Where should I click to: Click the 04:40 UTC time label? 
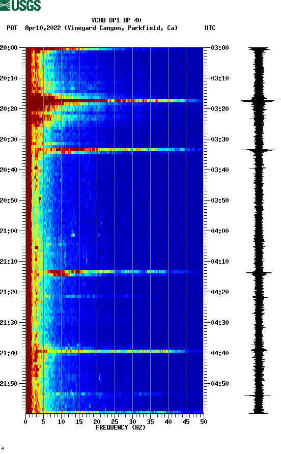220,353
